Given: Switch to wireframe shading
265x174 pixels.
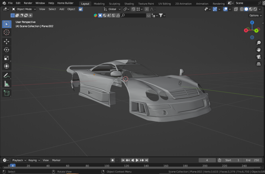Looking at the screenshot, I should pyautogui.click(x=242, y=9).
